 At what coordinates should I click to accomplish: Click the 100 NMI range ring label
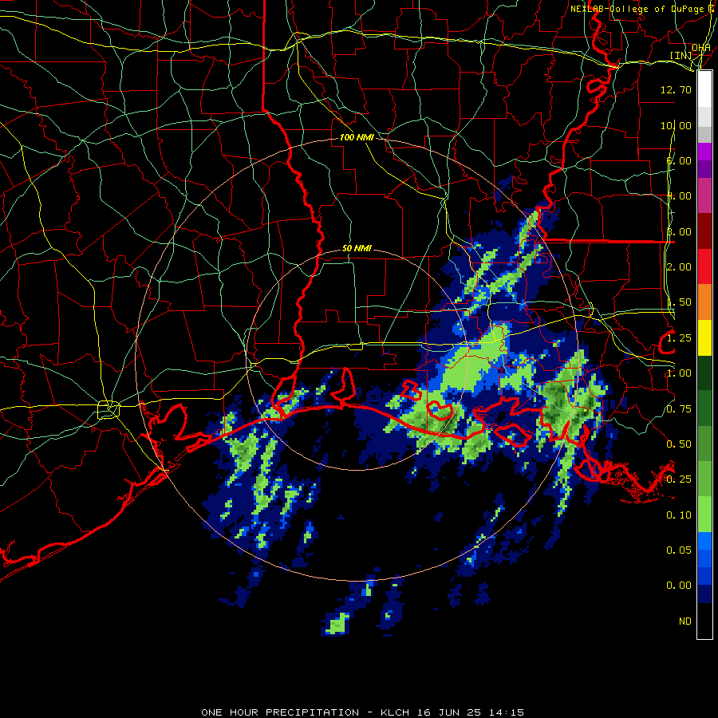[357, 137]
